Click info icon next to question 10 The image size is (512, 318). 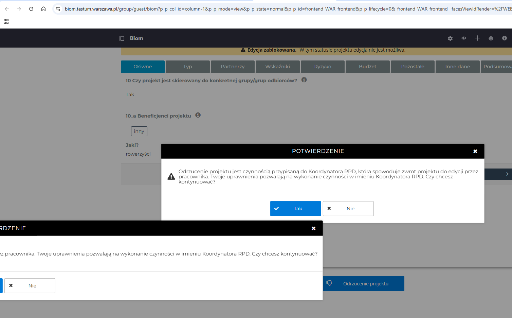tap(304, 80)
